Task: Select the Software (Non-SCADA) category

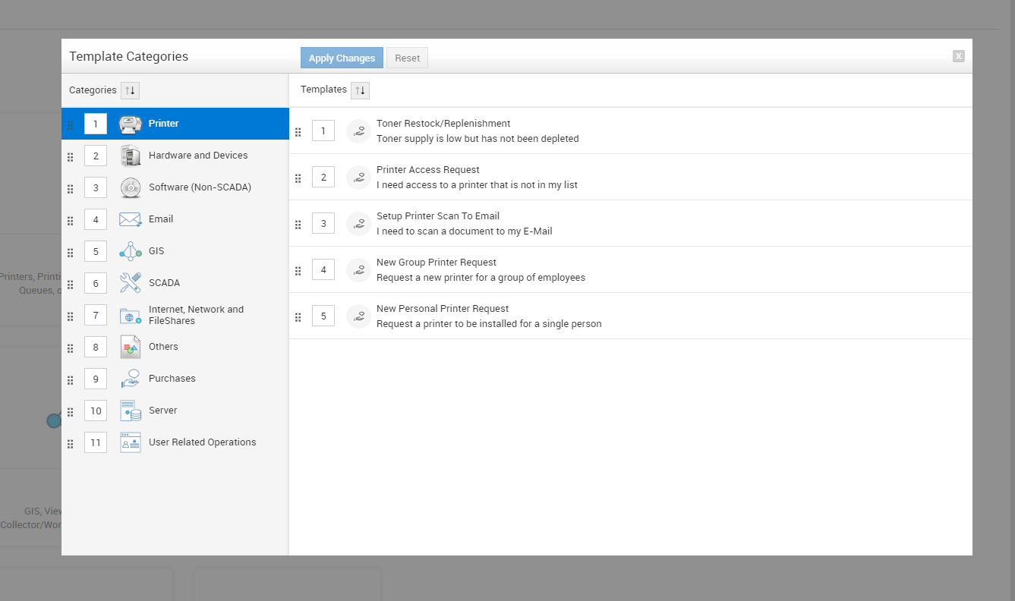Action: pyautogui.click(x=175, y=187)
